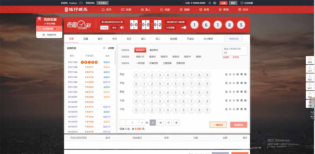Select the 元 currency unit option
This screenshot has height=154, width=315.
pos(153,122)
